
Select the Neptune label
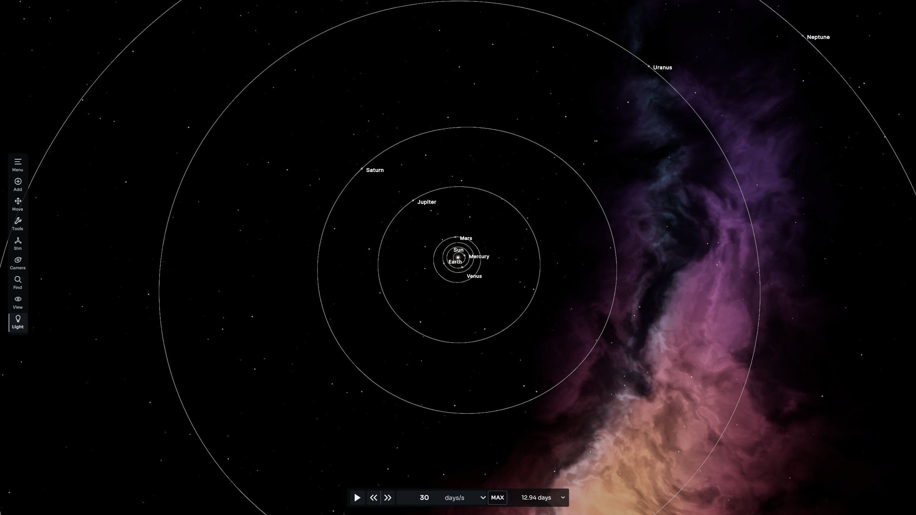pos(818,37)
